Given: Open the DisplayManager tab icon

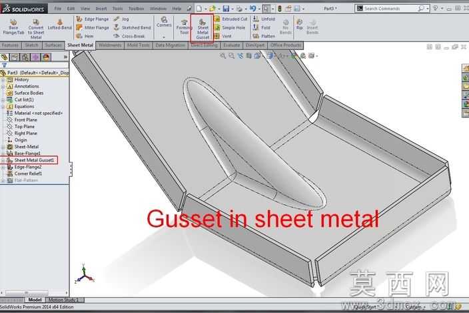Looking at the screenshot, I should coord(46,57).
